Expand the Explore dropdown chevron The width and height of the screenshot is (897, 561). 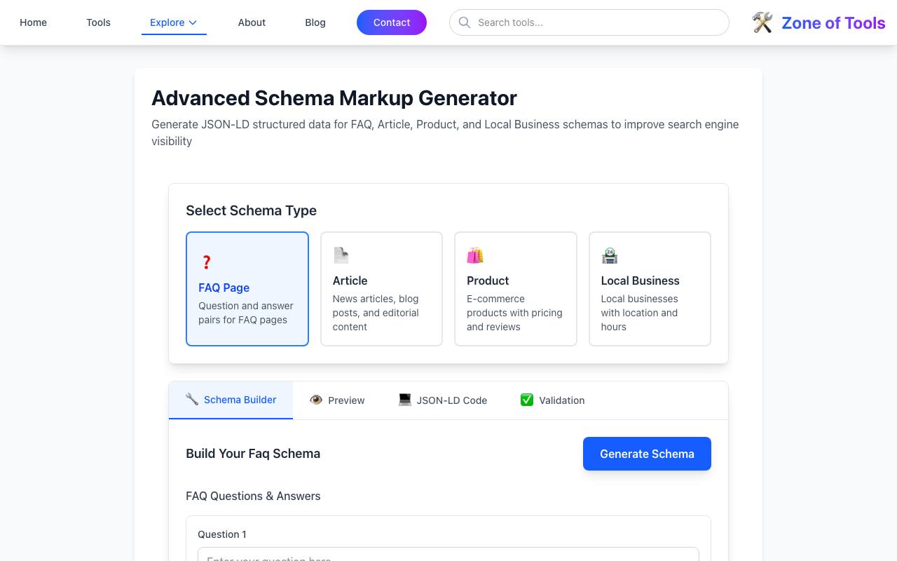click(193, 22)
